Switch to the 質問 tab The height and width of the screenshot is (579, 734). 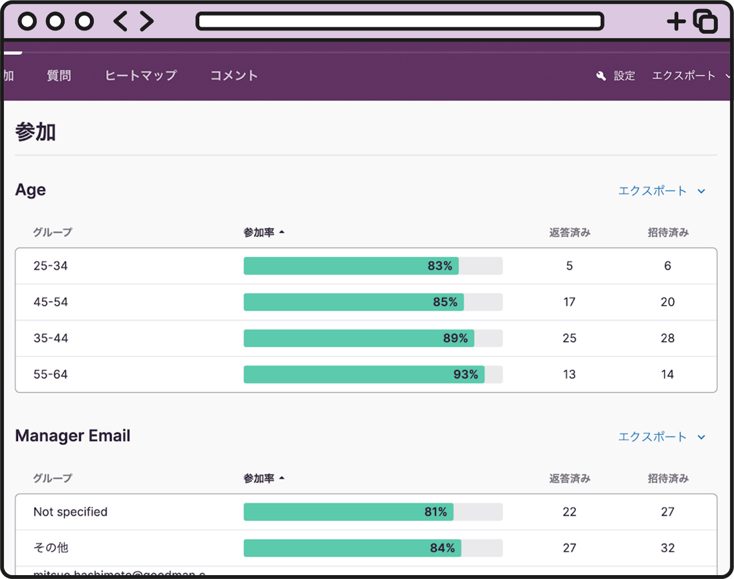(59, 76)
